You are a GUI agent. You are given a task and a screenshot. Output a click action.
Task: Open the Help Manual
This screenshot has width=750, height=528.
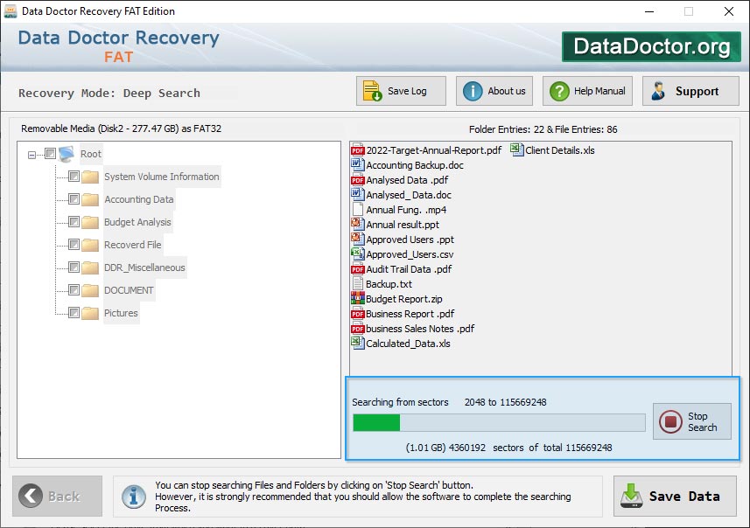pos(587,91)
